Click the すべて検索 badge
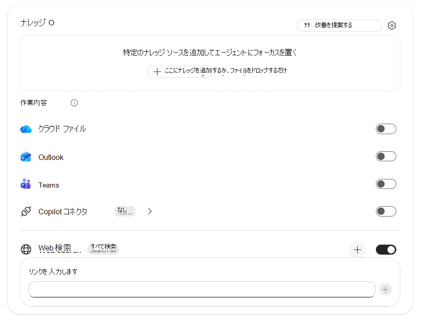 coord(103,249)
